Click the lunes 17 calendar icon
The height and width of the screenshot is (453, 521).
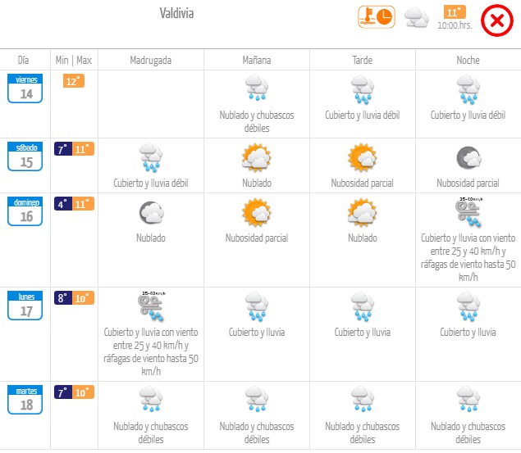(25, 306)
